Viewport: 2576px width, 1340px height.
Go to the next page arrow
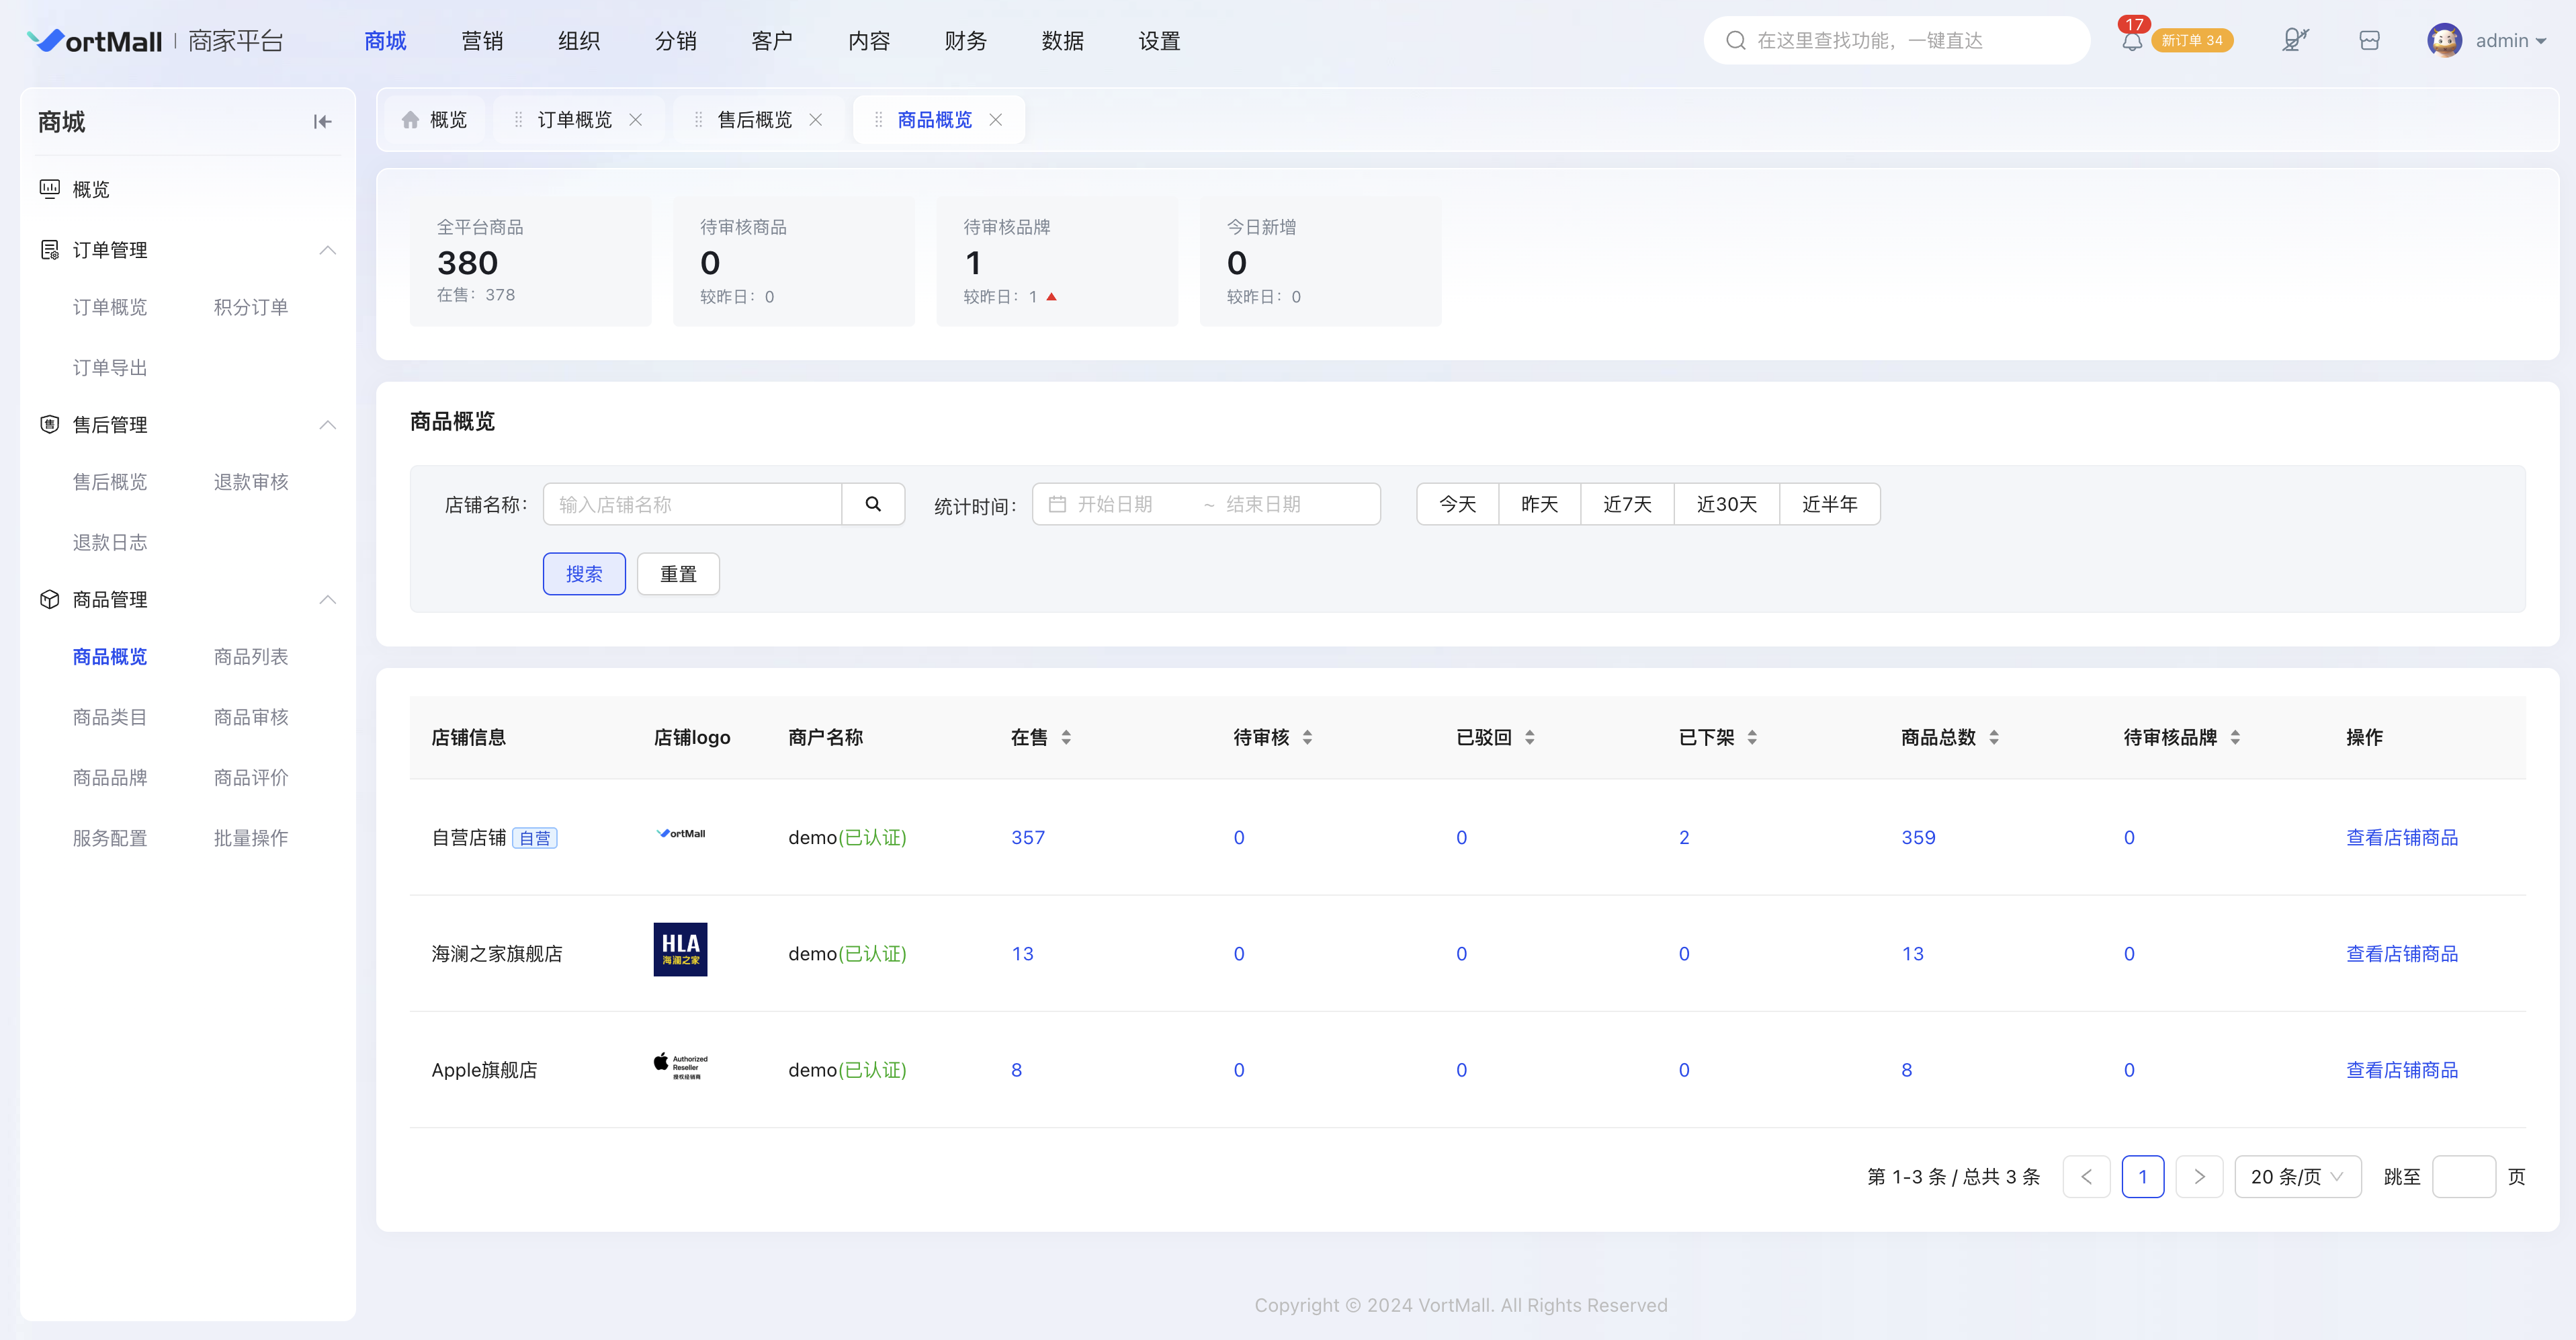click(x=2199, y=1177)
